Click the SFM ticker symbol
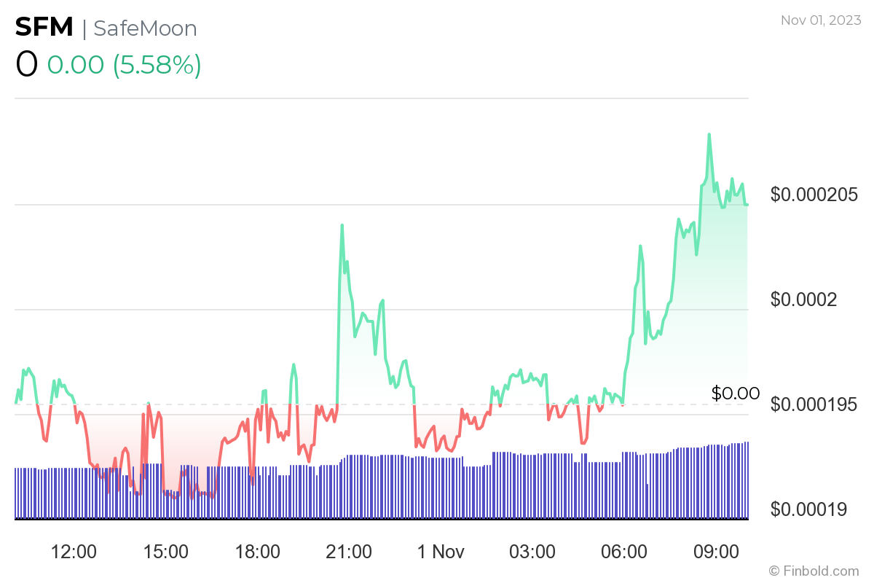874x583 pixels. click(x=44, y=28)
